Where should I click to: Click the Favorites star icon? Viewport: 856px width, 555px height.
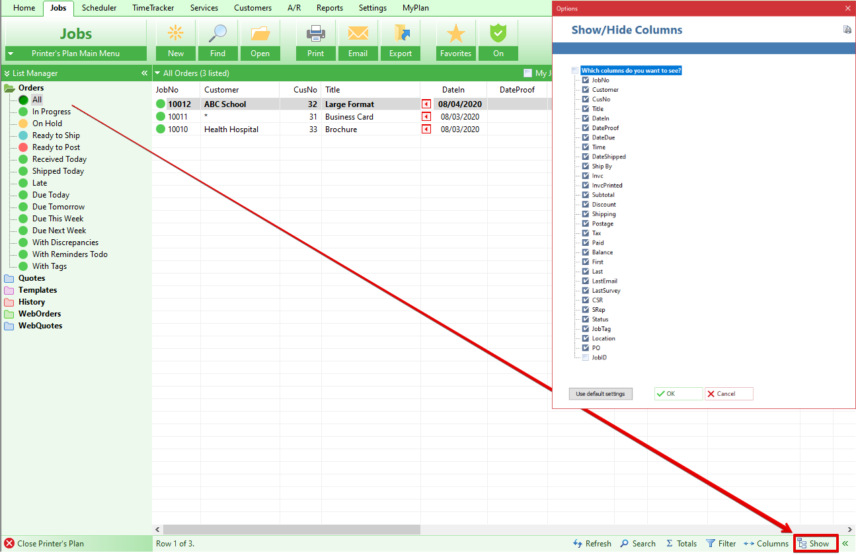point(456,33)
